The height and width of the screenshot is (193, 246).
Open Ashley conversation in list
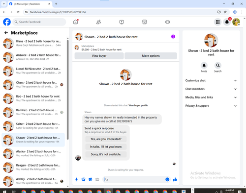pos(33,181)
